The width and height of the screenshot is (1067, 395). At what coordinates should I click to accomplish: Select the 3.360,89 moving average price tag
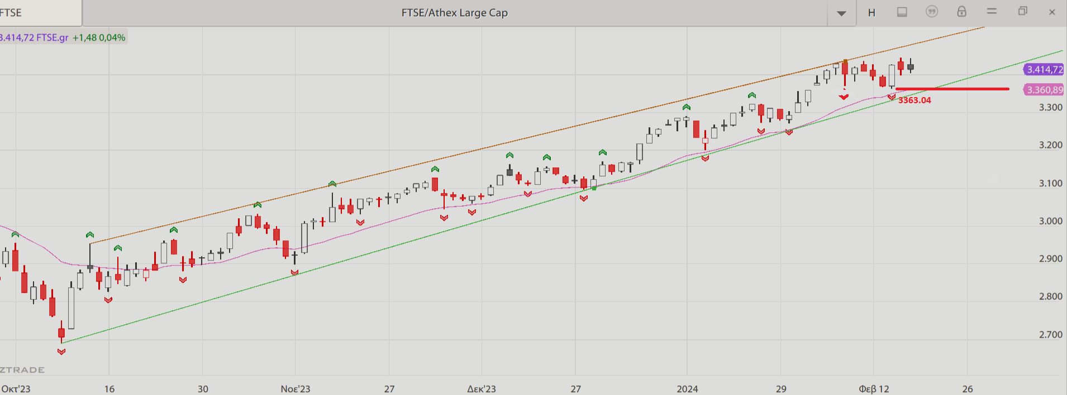click(1044, 90)
